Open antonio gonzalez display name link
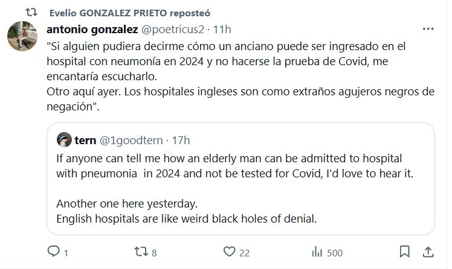Image resolution: width=452 pixels, height=269 pixels. pos(92,28)
